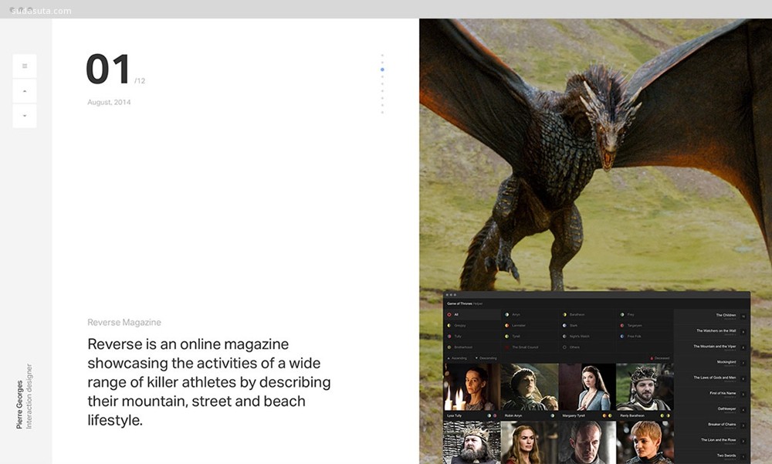Go to next project with the down arrow

pos(25,116)
